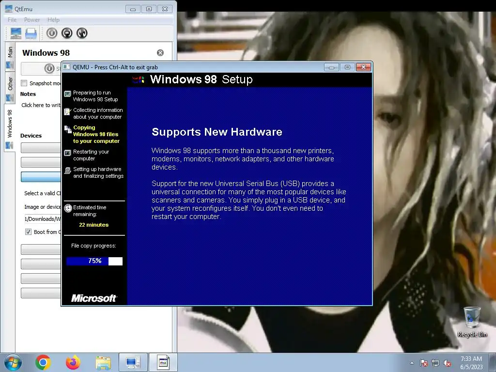Viewport: 496px width, 372px height.
Task: Maximize the QEMU window
Action: (347, 67)
